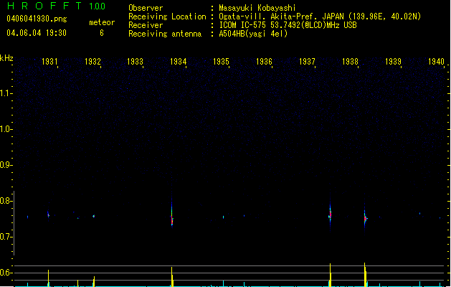Click the 1934 time marker

coord(179,62)
